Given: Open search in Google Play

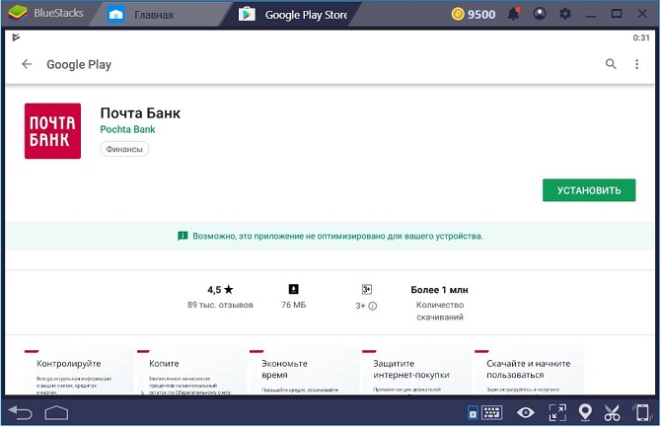Looking at the screenshot, I should [x=611, y=64].
